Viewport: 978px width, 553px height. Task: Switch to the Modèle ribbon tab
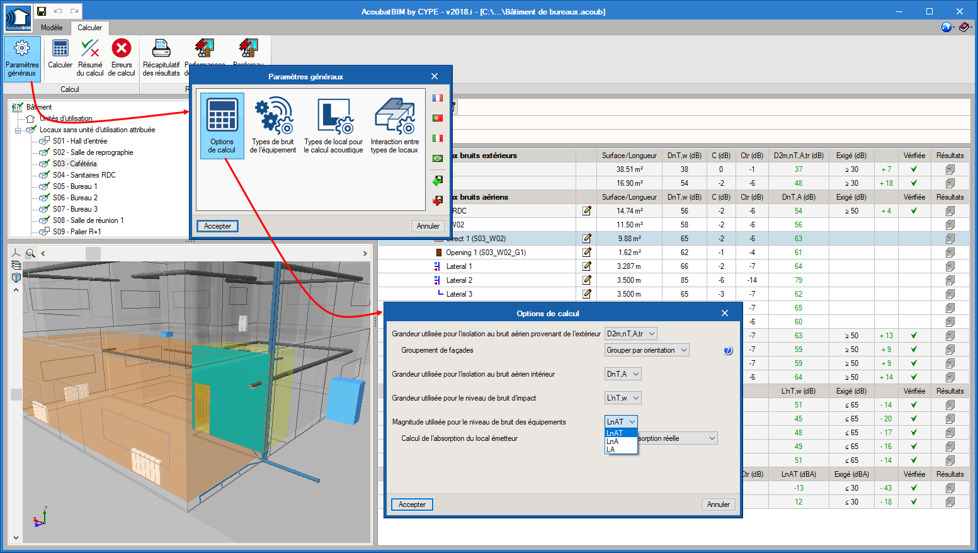click(52, 28)
